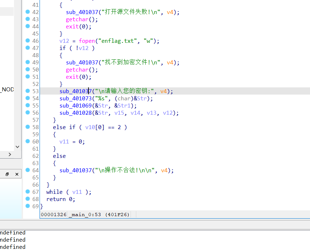Click sub_401073 function name

[x=76, y=99]
